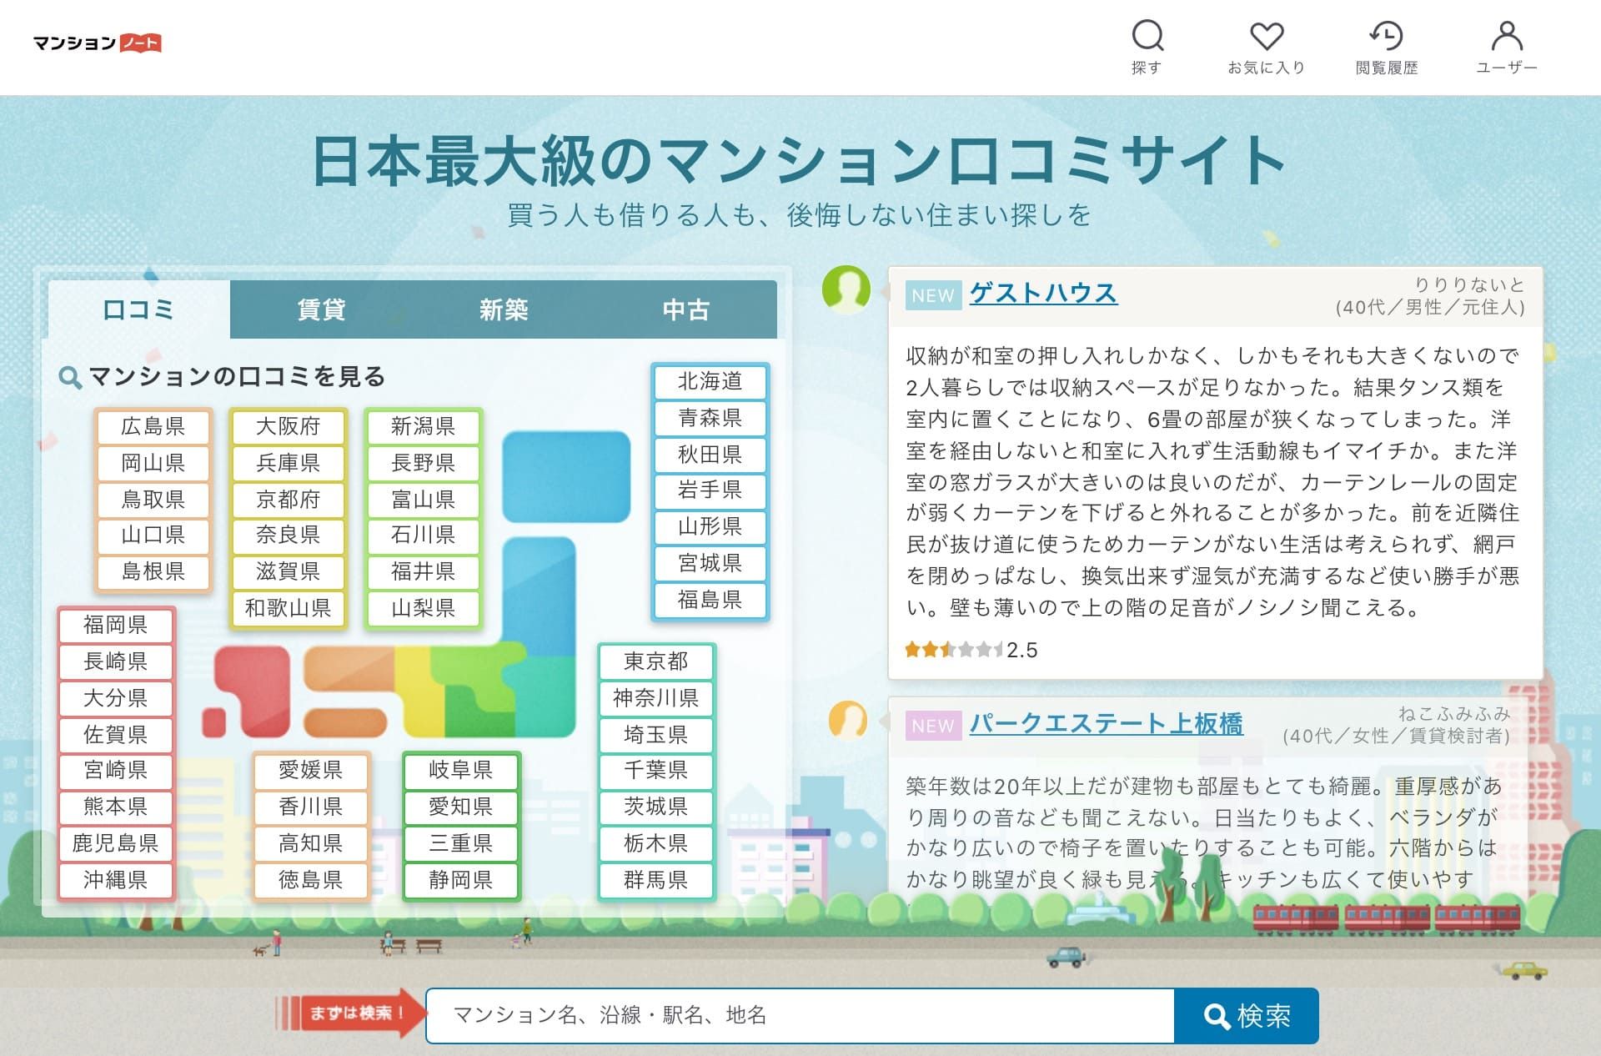Select 北海道 prefecture
Viewport: 1601px width, 1056px height.
point(710,381)
